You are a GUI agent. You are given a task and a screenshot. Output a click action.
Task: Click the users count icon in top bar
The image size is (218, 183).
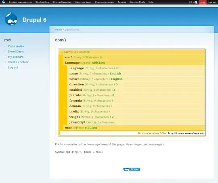(x=196, y=2)
